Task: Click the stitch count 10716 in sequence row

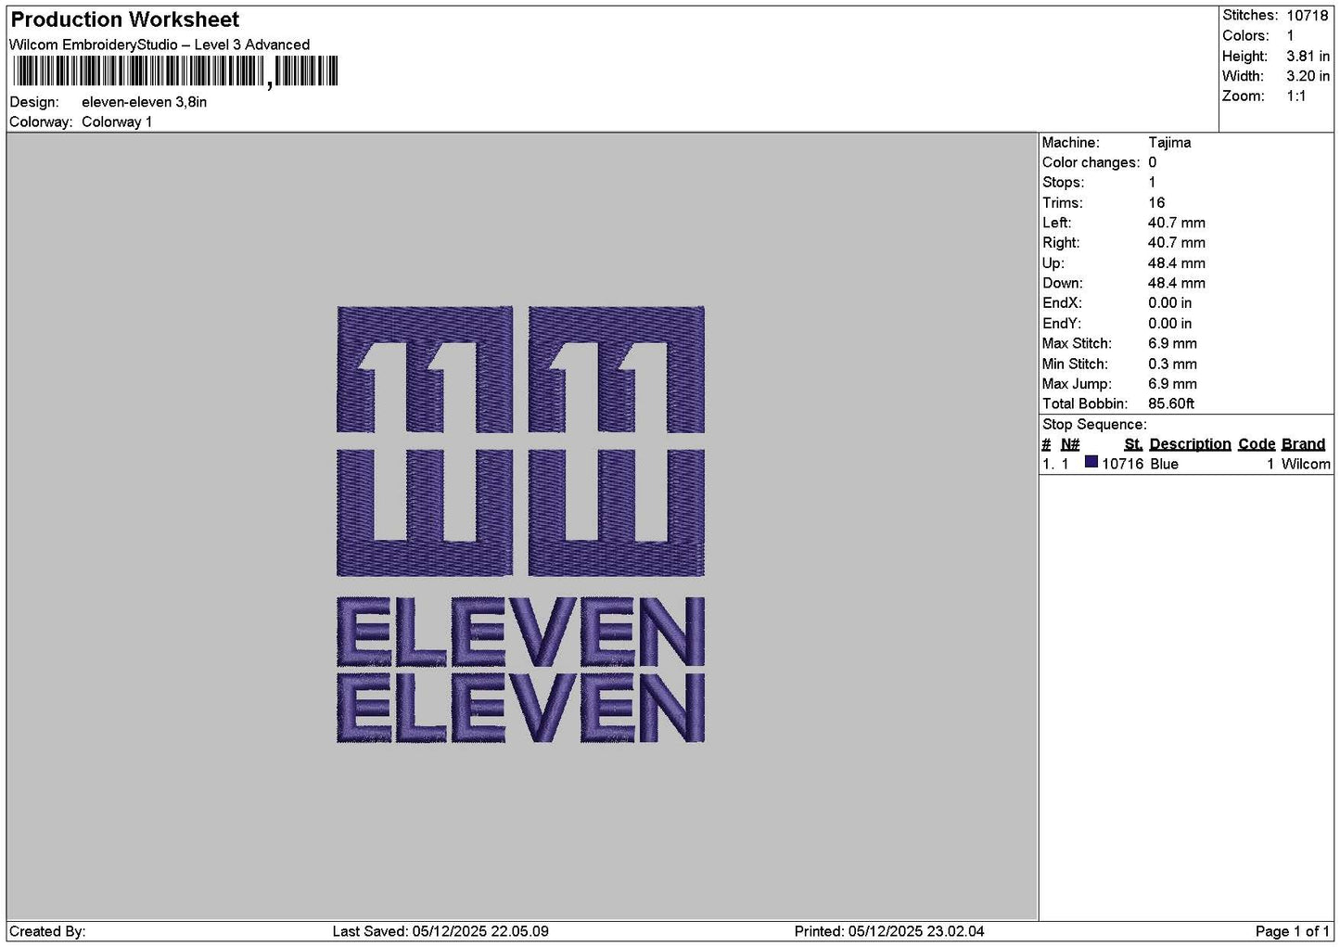Action: (1122, 464)
